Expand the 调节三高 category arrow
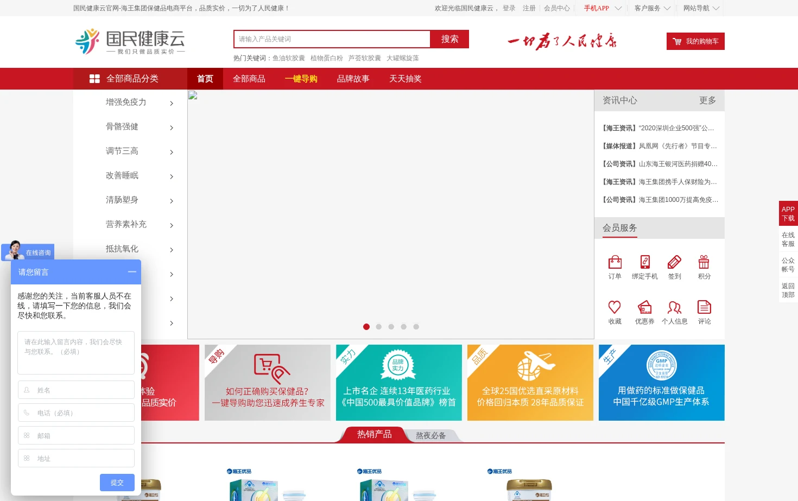 172,152
